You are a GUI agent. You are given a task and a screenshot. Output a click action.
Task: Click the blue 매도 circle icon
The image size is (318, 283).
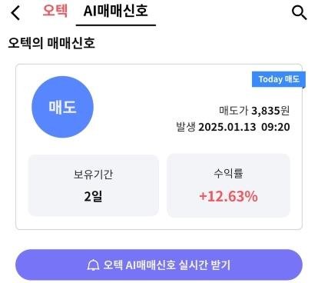pos(62,107)
